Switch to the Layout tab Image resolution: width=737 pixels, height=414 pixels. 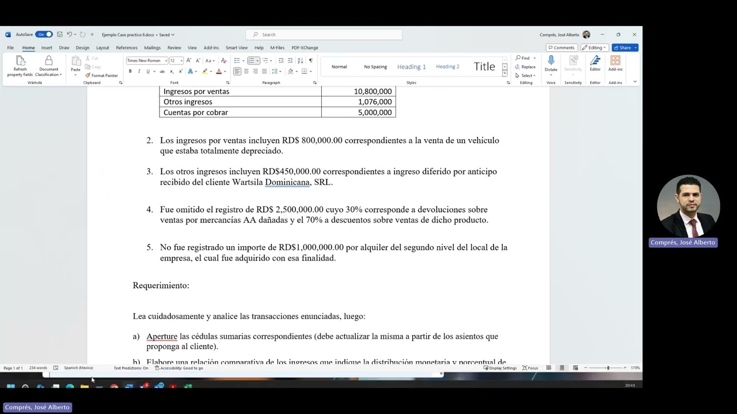tap(102, 48)
